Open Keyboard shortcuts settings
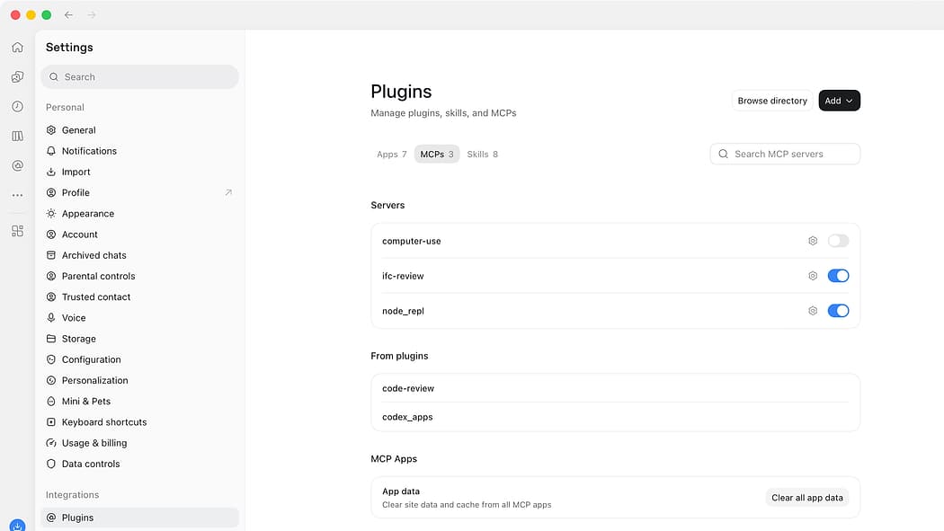944x531 pixels. pyautogui.click(x=139, y=422)
